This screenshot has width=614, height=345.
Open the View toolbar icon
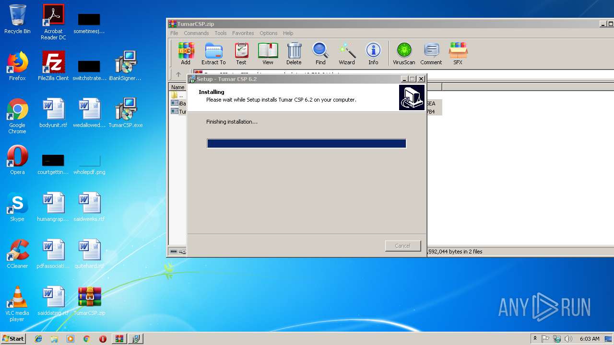tap(268, 54)
